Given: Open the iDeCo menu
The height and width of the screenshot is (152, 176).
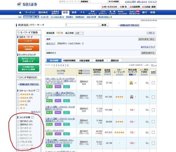Looking at the screenshot, I should [134, 12].
